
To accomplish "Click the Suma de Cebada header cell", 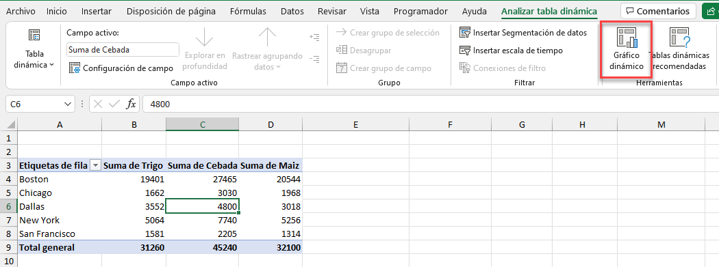I will point(202,165).
